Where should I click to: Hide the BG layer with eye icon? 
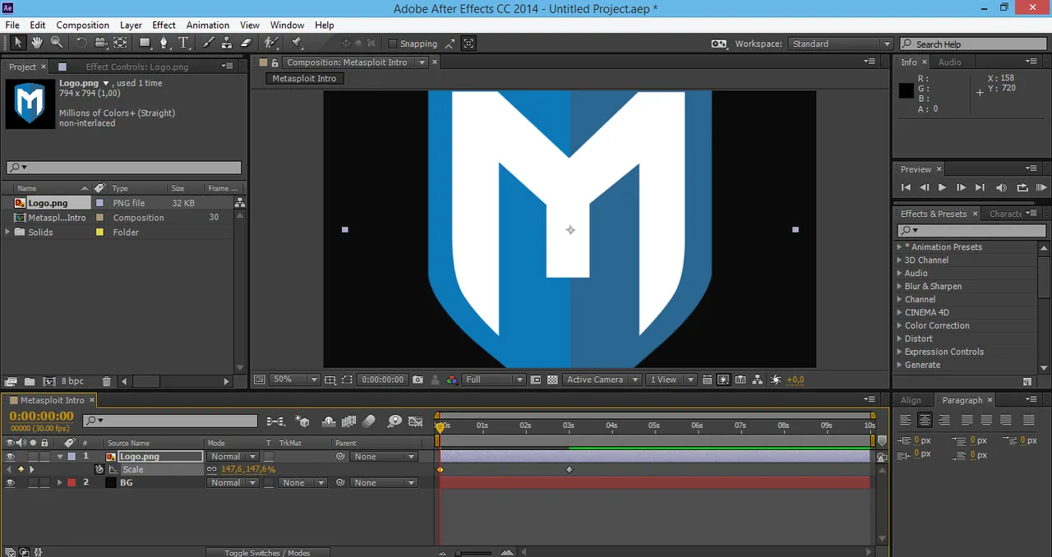tap(11, 483)
